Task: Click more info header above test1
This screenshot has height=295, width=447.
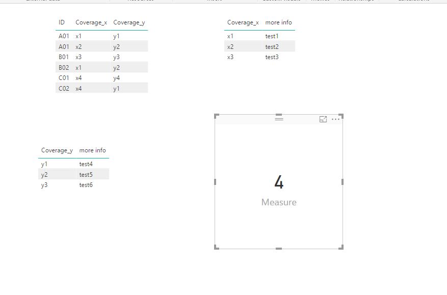Action: (278, 22)
